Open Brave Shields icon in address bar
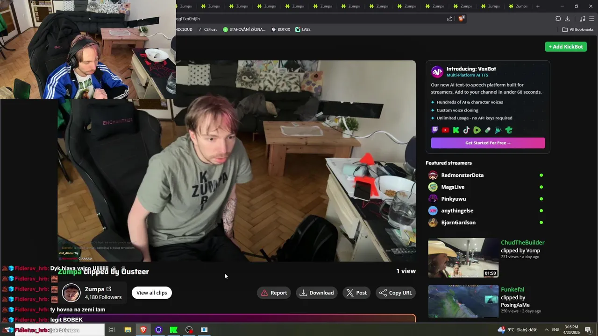 click(462, 19)
